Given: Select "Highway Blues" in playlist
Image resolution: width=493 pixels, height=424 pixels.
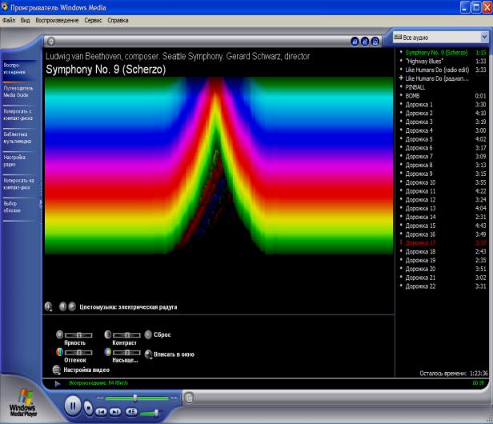Looking at the screenshot, I should (x=443, y=62).
